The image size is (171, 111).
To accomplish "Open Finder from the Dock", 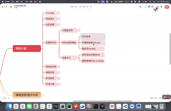I will (x=9, y=106).
